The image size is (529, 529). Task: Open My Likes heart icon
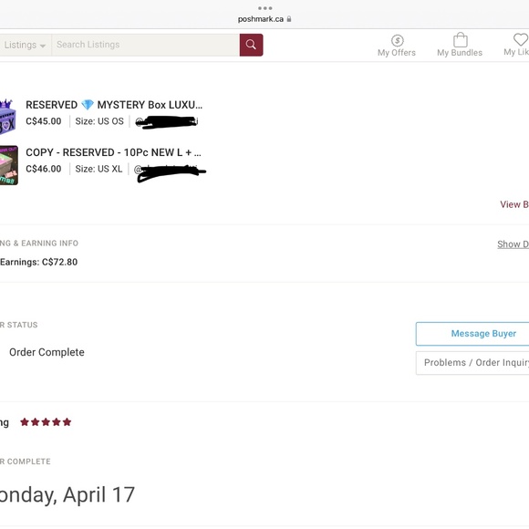point(521,39)
